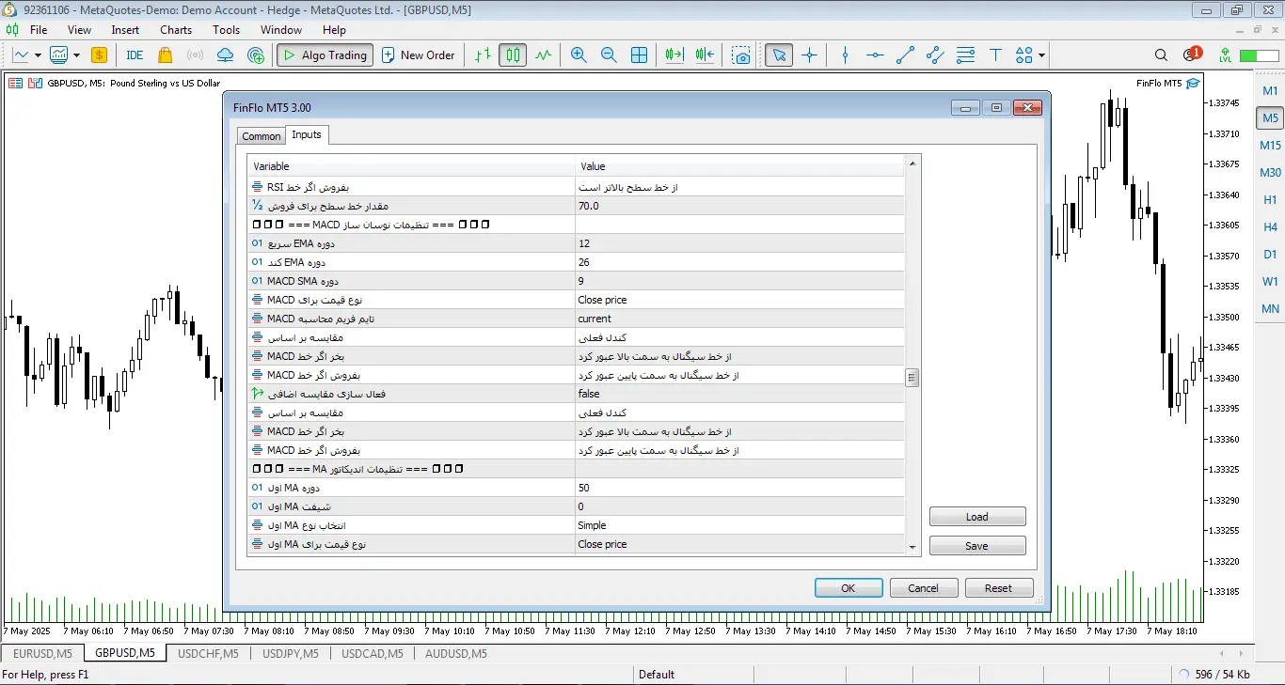Click the green LVL indicator icon

tap(1225, 55)
